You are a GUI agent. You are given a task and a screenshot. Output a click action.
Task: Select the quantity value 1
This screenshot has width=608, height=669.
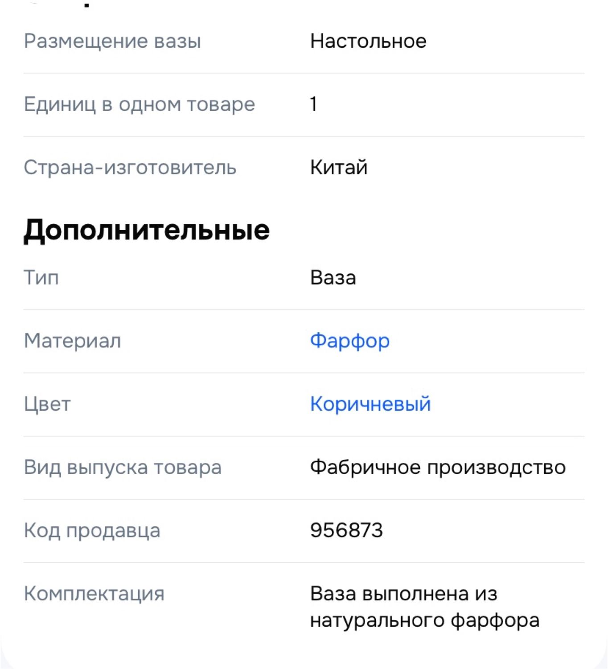[x=313, y=104]
